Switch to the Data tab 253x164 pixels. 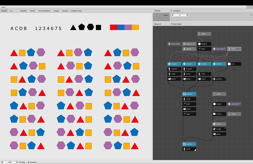point(11,11)
